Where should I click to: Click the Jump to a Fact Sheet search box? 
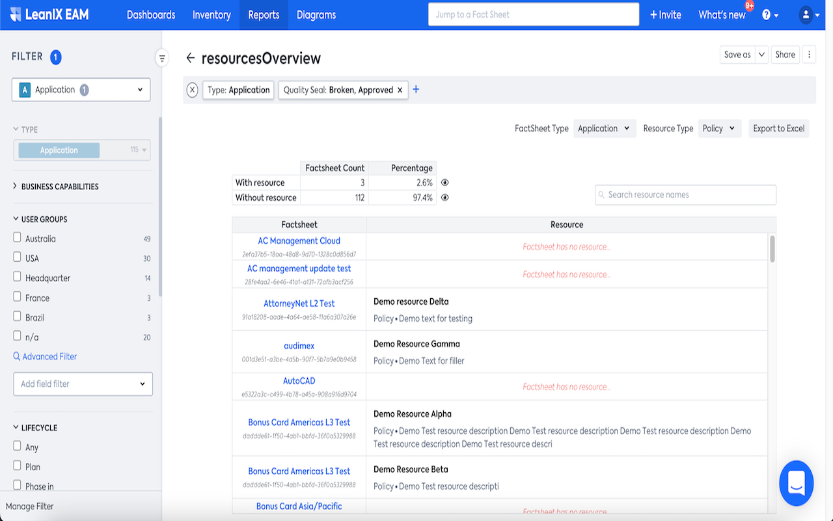coord(534,14)
